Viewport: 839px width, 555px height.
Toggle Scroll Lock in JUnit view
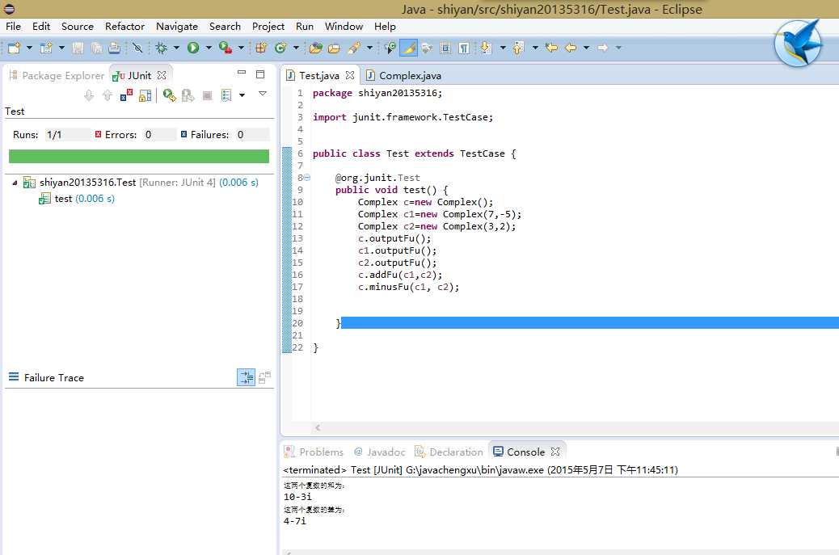[x=145, y=95]
